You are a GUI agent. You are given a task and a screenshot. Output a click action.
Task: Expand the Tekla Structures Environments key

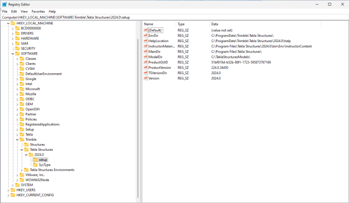click(22, 170)
